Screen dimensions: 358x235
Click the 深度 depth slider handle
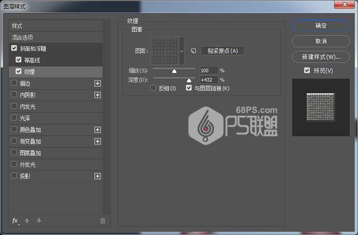tap(189, 80)
